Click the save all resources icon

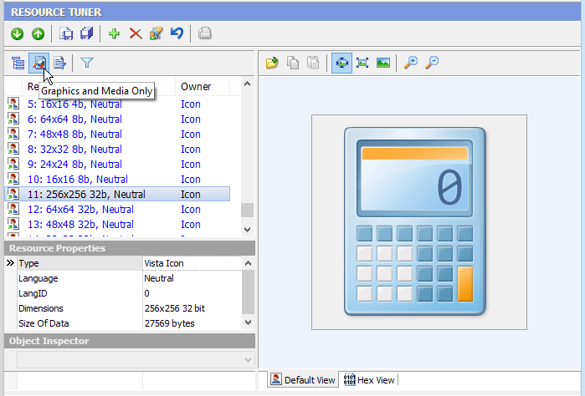coord(87,33)
